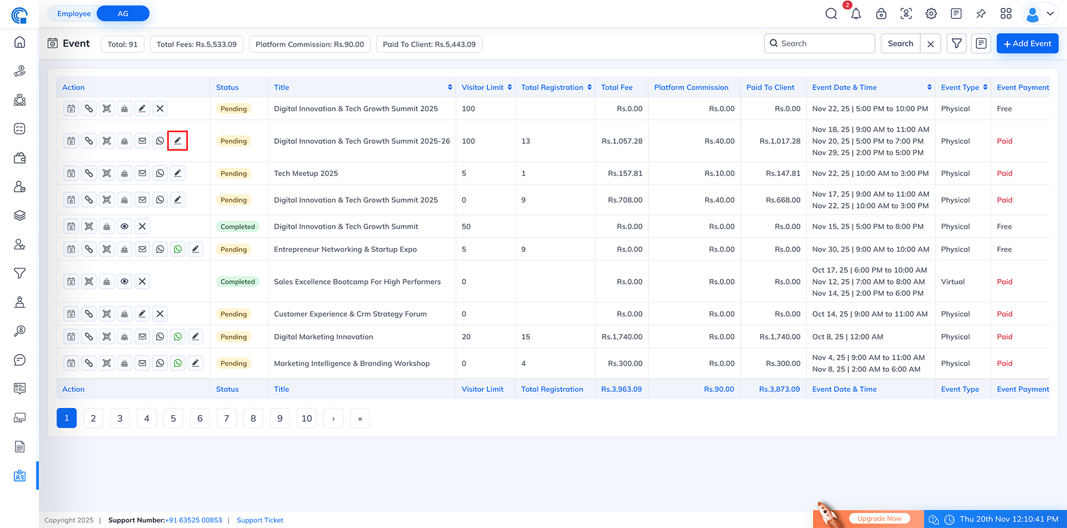The height and width of the screenshot is (528, 1067).
Task: Open the Home item in the sidebar
Action: point(19,42)
